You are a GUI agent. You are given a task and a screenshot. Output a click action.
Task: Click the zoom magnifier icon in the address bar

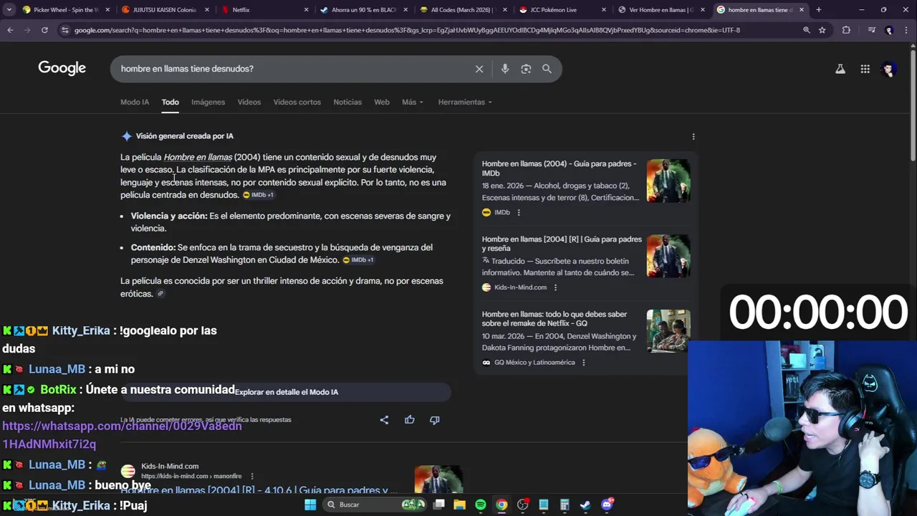(807, 30)
